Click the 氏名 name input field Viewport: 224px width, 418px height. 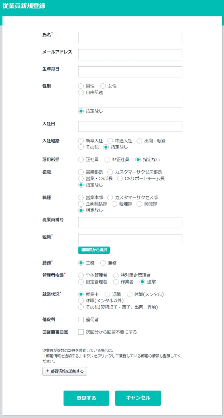tap(130, 38)
